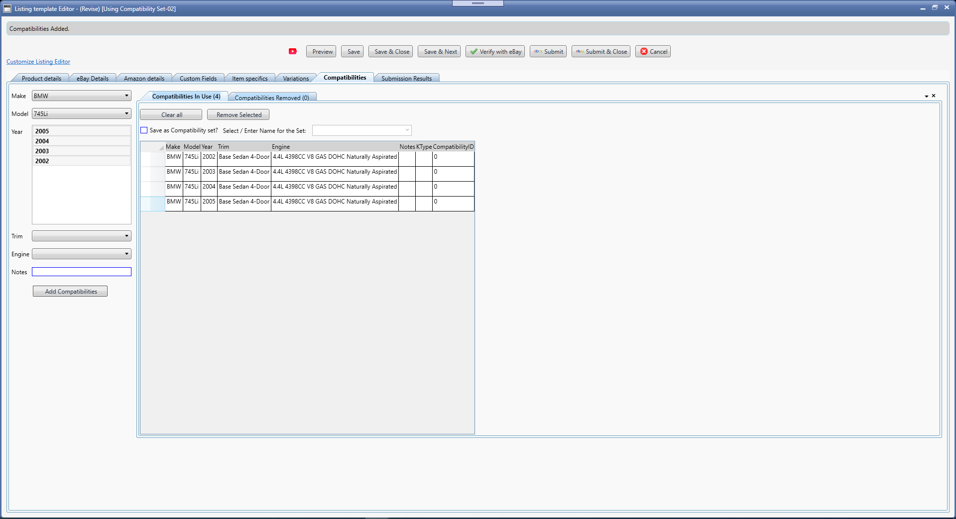Click the green checkmark Verify with eBay button

495,51
